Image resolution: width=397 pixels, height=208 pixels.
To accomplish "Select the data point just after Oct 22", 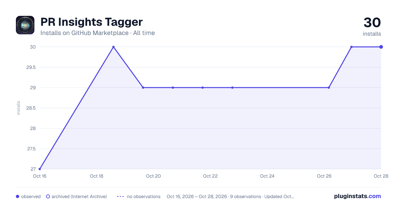I will [232, 87].
